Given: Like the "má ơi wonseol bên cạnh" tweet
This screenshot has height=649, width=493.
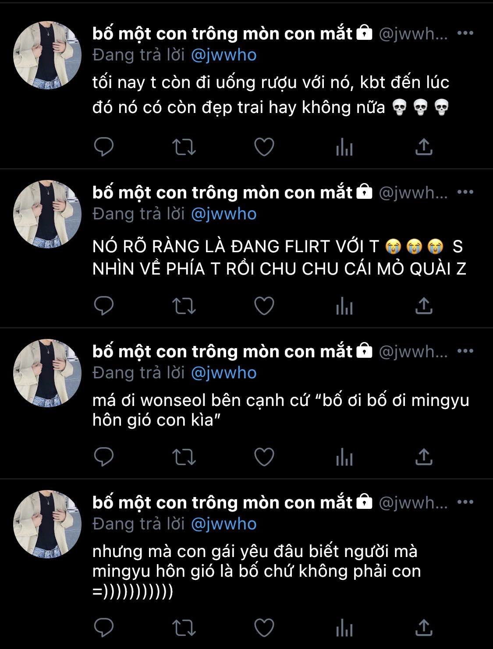Looking at the screenshot, I should tap(264, 457).
